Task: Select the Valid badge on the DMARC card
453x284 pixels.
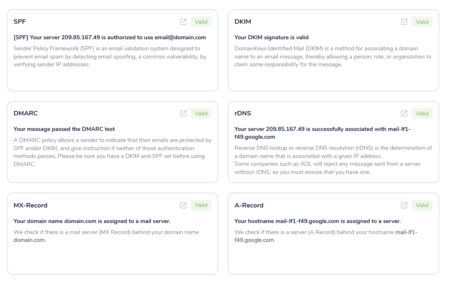Action: pyautogui.click(x=201, y=113)
